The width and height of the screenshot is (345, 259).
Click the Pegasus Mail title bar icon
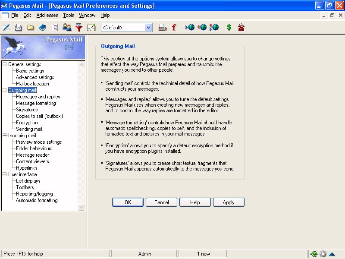tap(4, 6)
